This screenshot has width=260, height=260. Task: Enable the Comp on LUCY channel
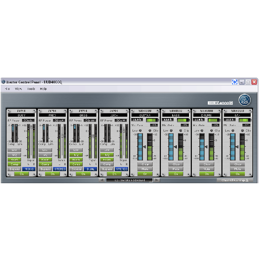tap(107, 164)
